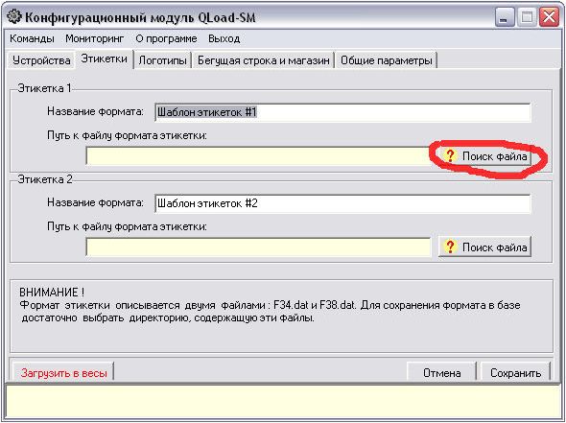Go to the Общие параметры tab
Screen dimensions: 566x423
[x=387, y=60]
